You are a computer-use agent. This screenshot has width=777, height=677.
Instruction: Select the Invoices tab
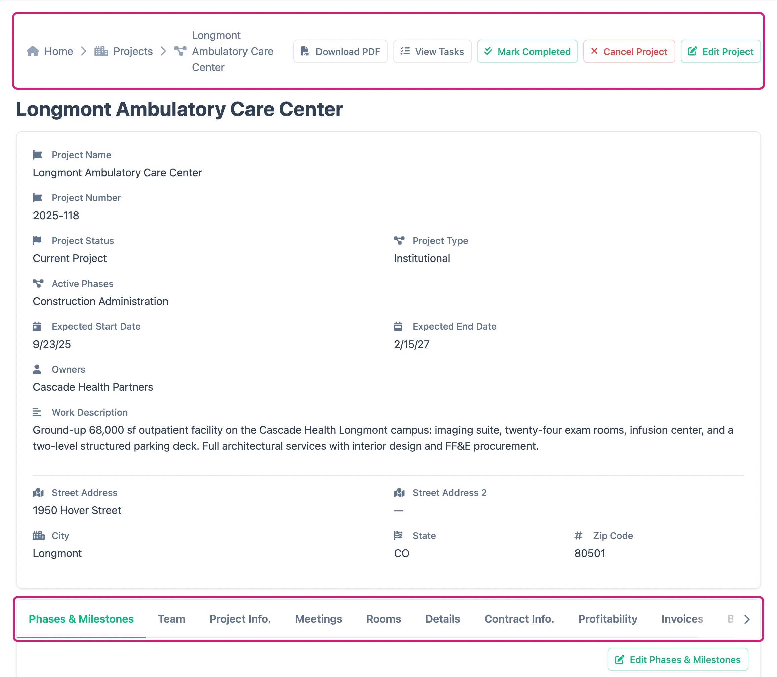[x=682, y=619]
